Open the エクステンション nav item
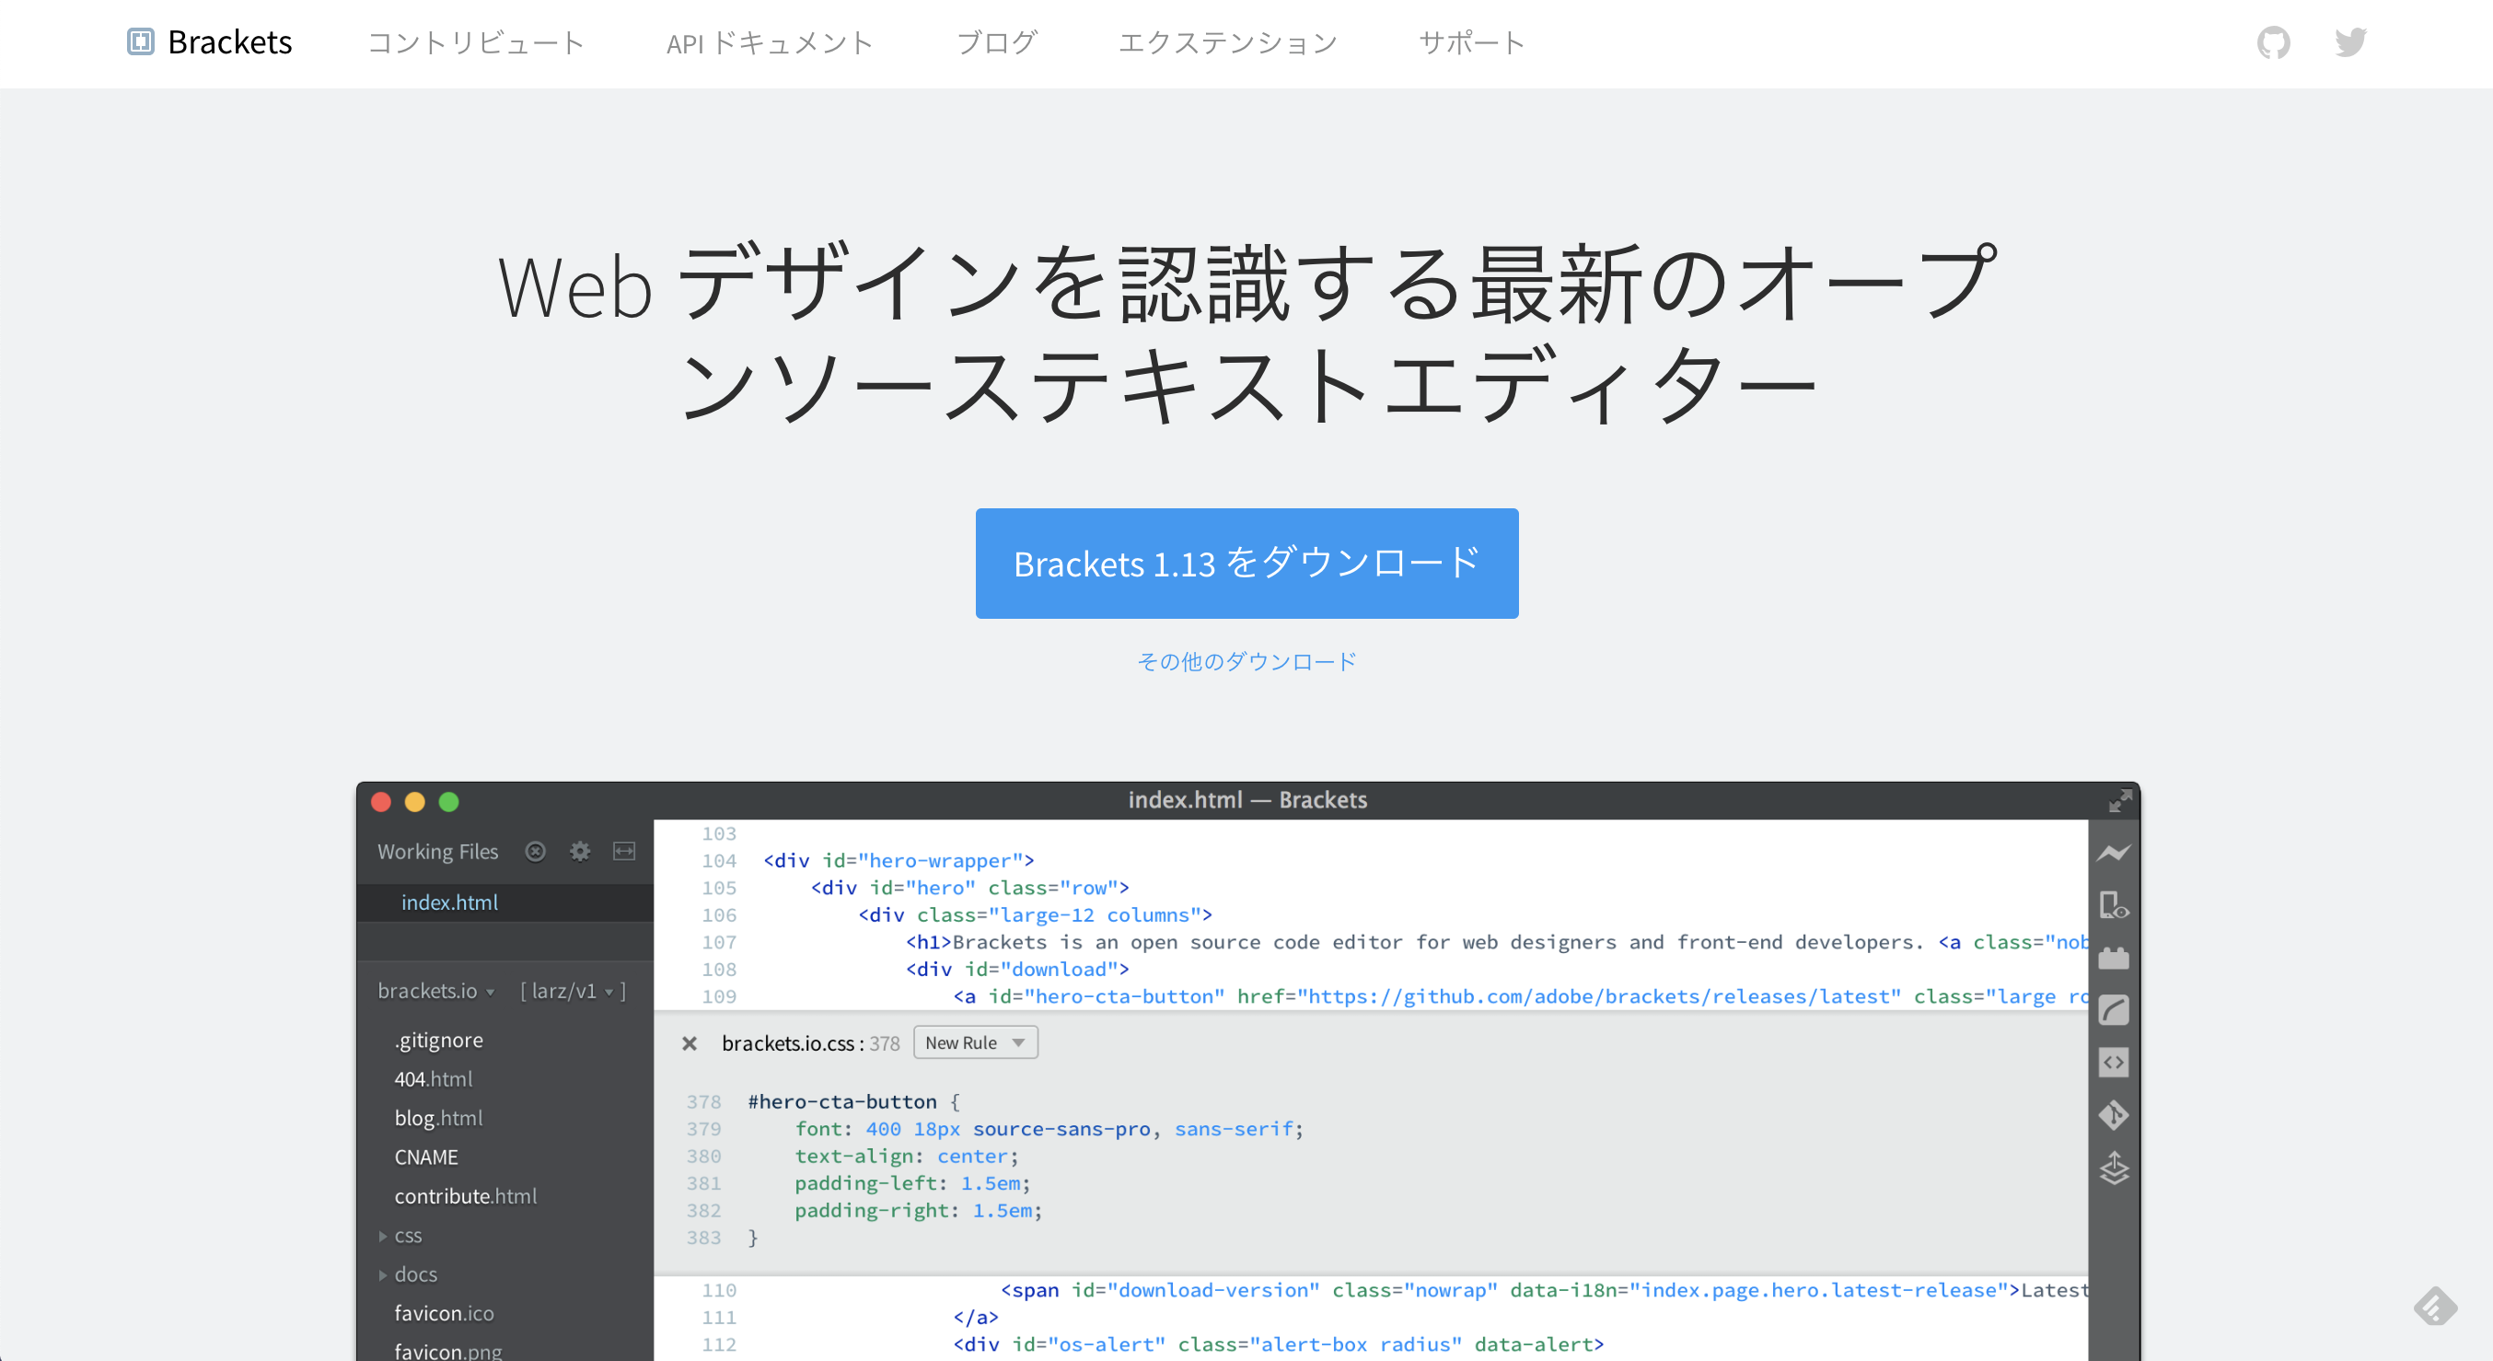This screenshot has height=1361, width=2493. pos(1228,42)
